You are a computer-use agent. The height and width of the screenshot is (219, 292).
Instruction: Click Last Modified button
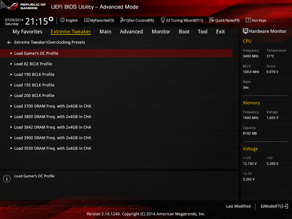238,206
